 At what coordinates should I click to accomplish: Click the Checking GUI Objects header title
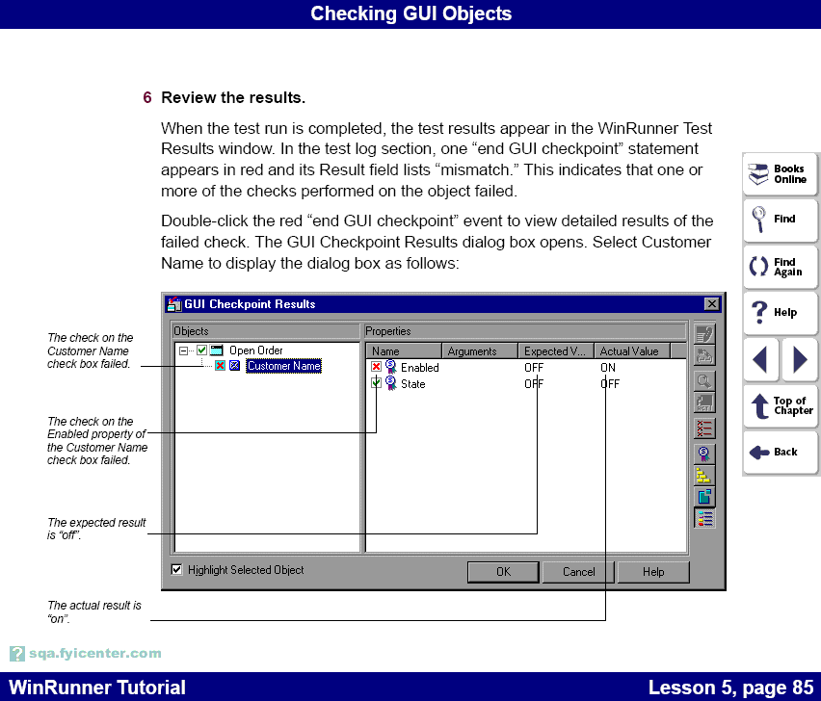point(411,13)
